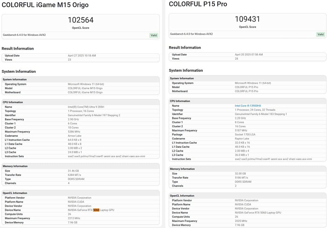Click the upload date 'April 20 2025 07:58 AM'
The height and width of the screenshot is (228, 327).
(x=249, y=55)
